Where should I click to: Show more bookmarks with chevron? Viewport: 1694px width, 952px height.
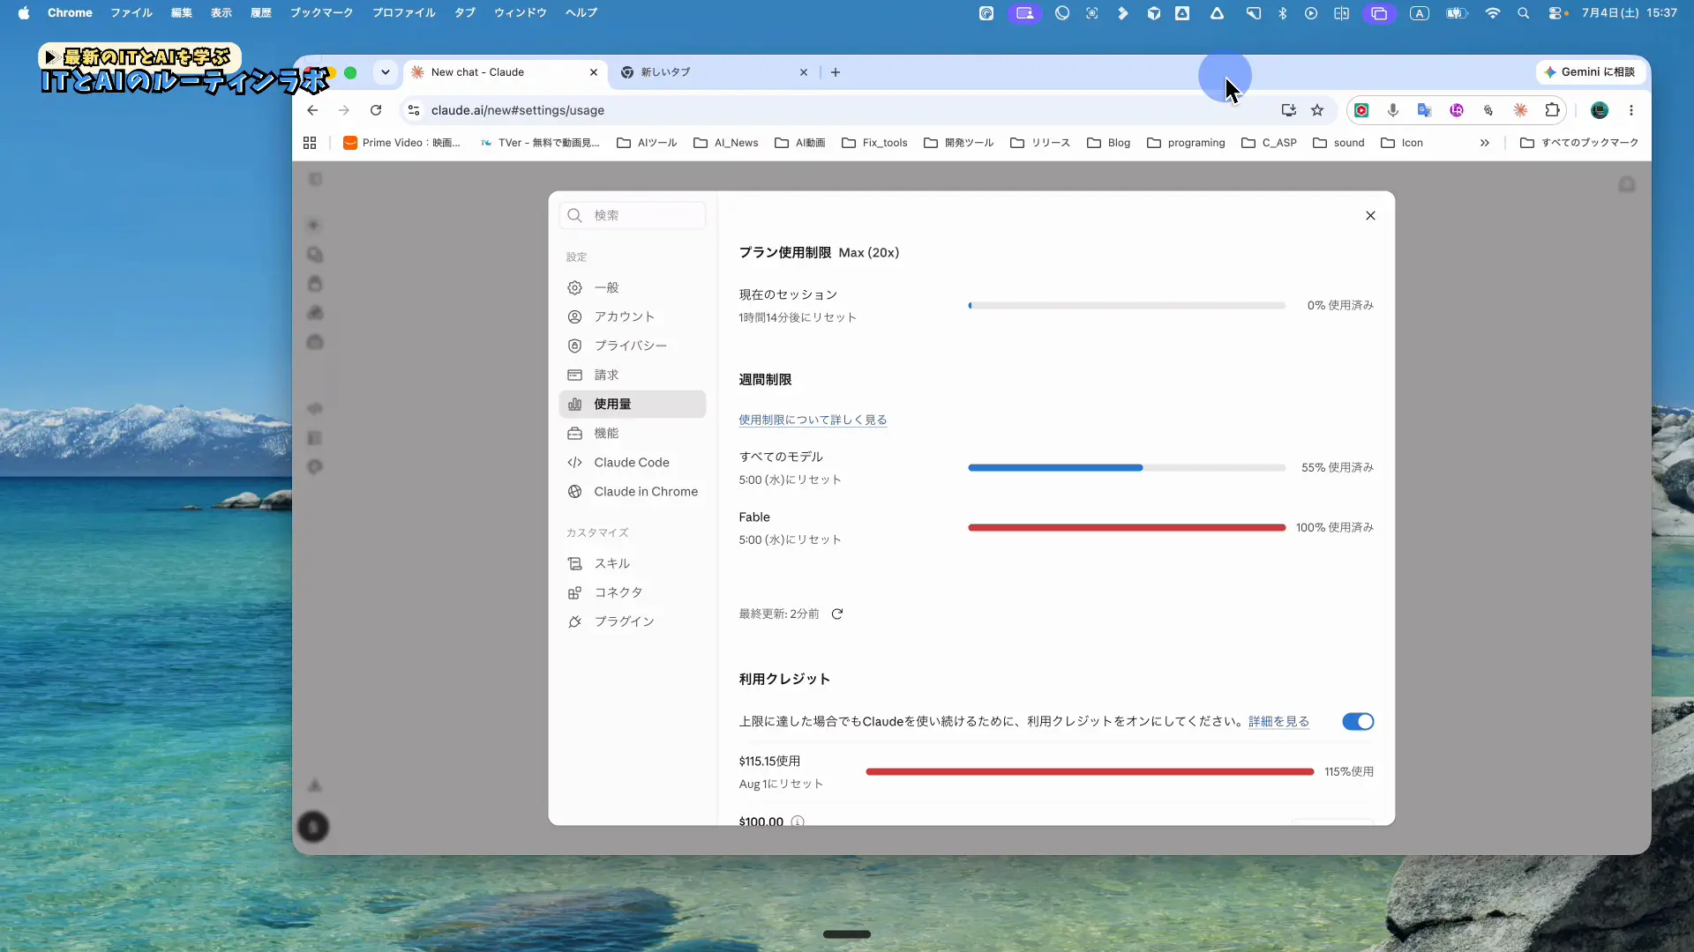(1485, 143)
